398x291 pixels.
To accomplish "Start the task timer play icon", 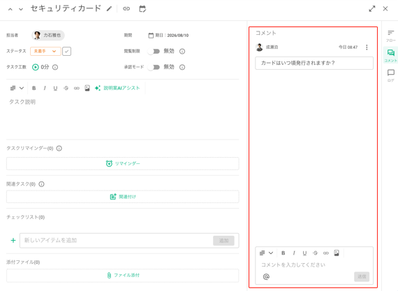I will point(36,67).
